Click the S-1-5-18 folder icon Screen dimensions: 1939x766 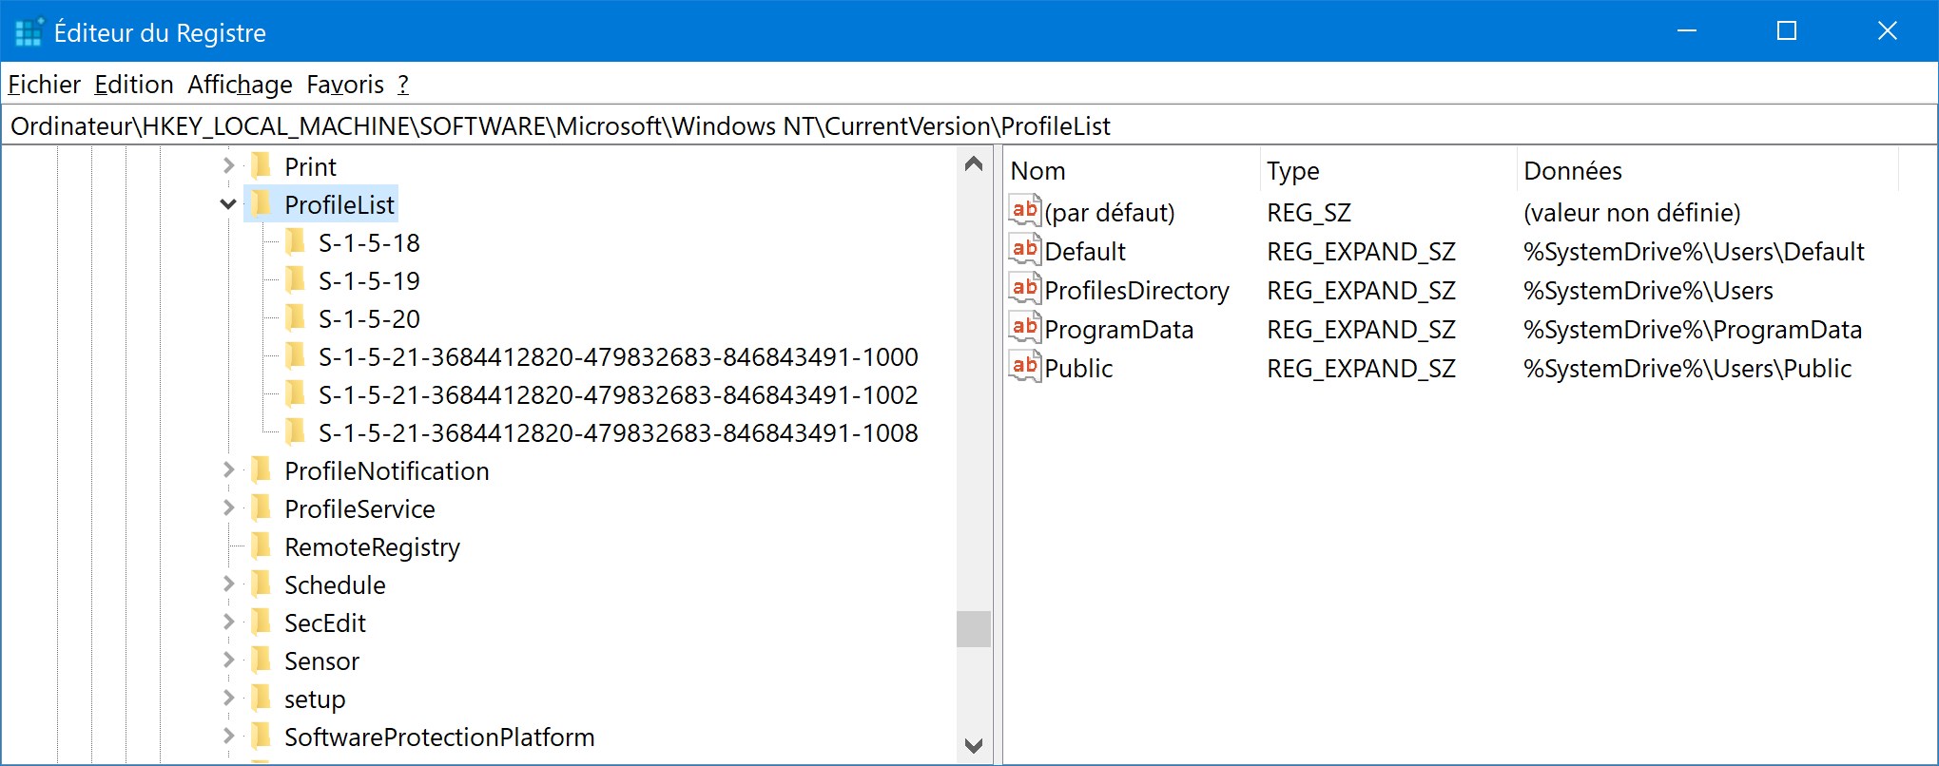296,242
